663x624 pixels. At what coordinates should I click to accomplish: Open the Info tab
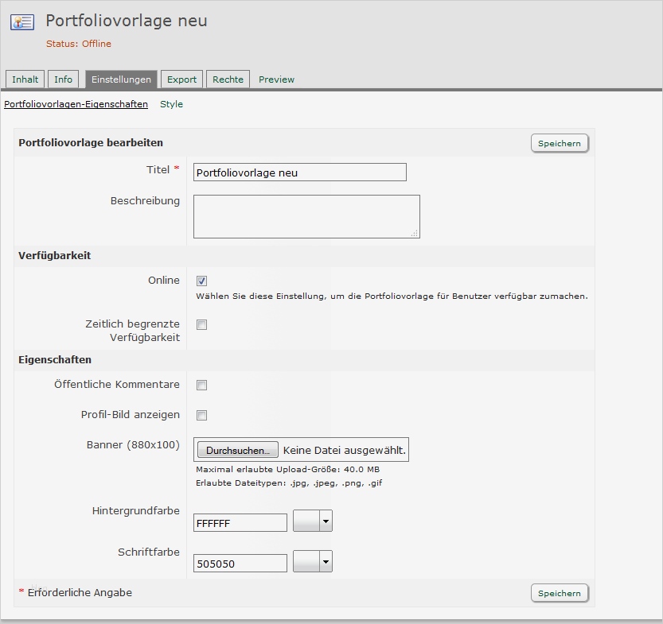click(x=63, y=79)
